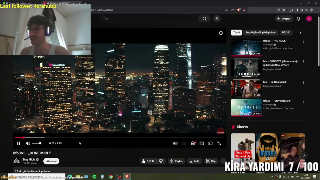Click the Brave Rewards triangle icon

point(244,10)
